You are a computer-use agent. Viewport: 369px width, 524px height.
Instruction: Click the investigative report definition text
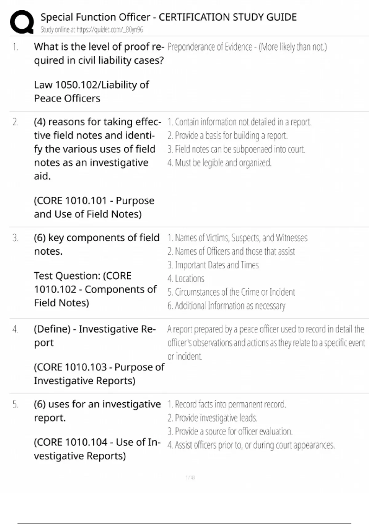coord(266,342)
